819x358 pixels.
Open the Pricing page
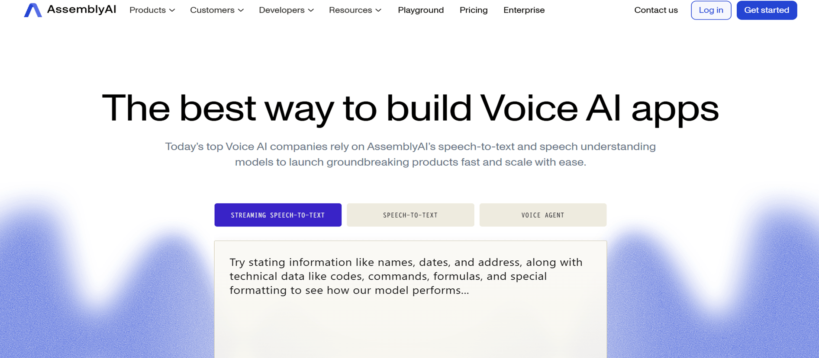(x=474, y=10)
